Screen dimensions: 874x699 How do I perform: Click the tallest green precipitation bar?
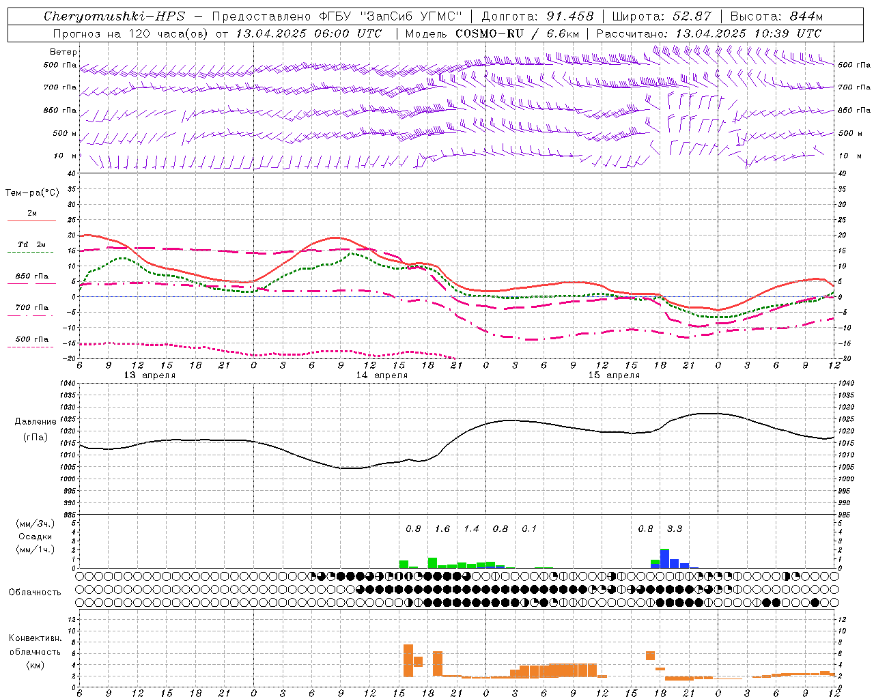click(x=432, y=563)
